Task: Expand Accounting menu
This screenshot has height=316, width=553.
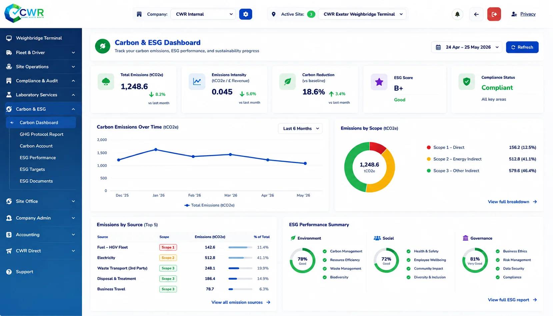Action: [x=41, y=235]
